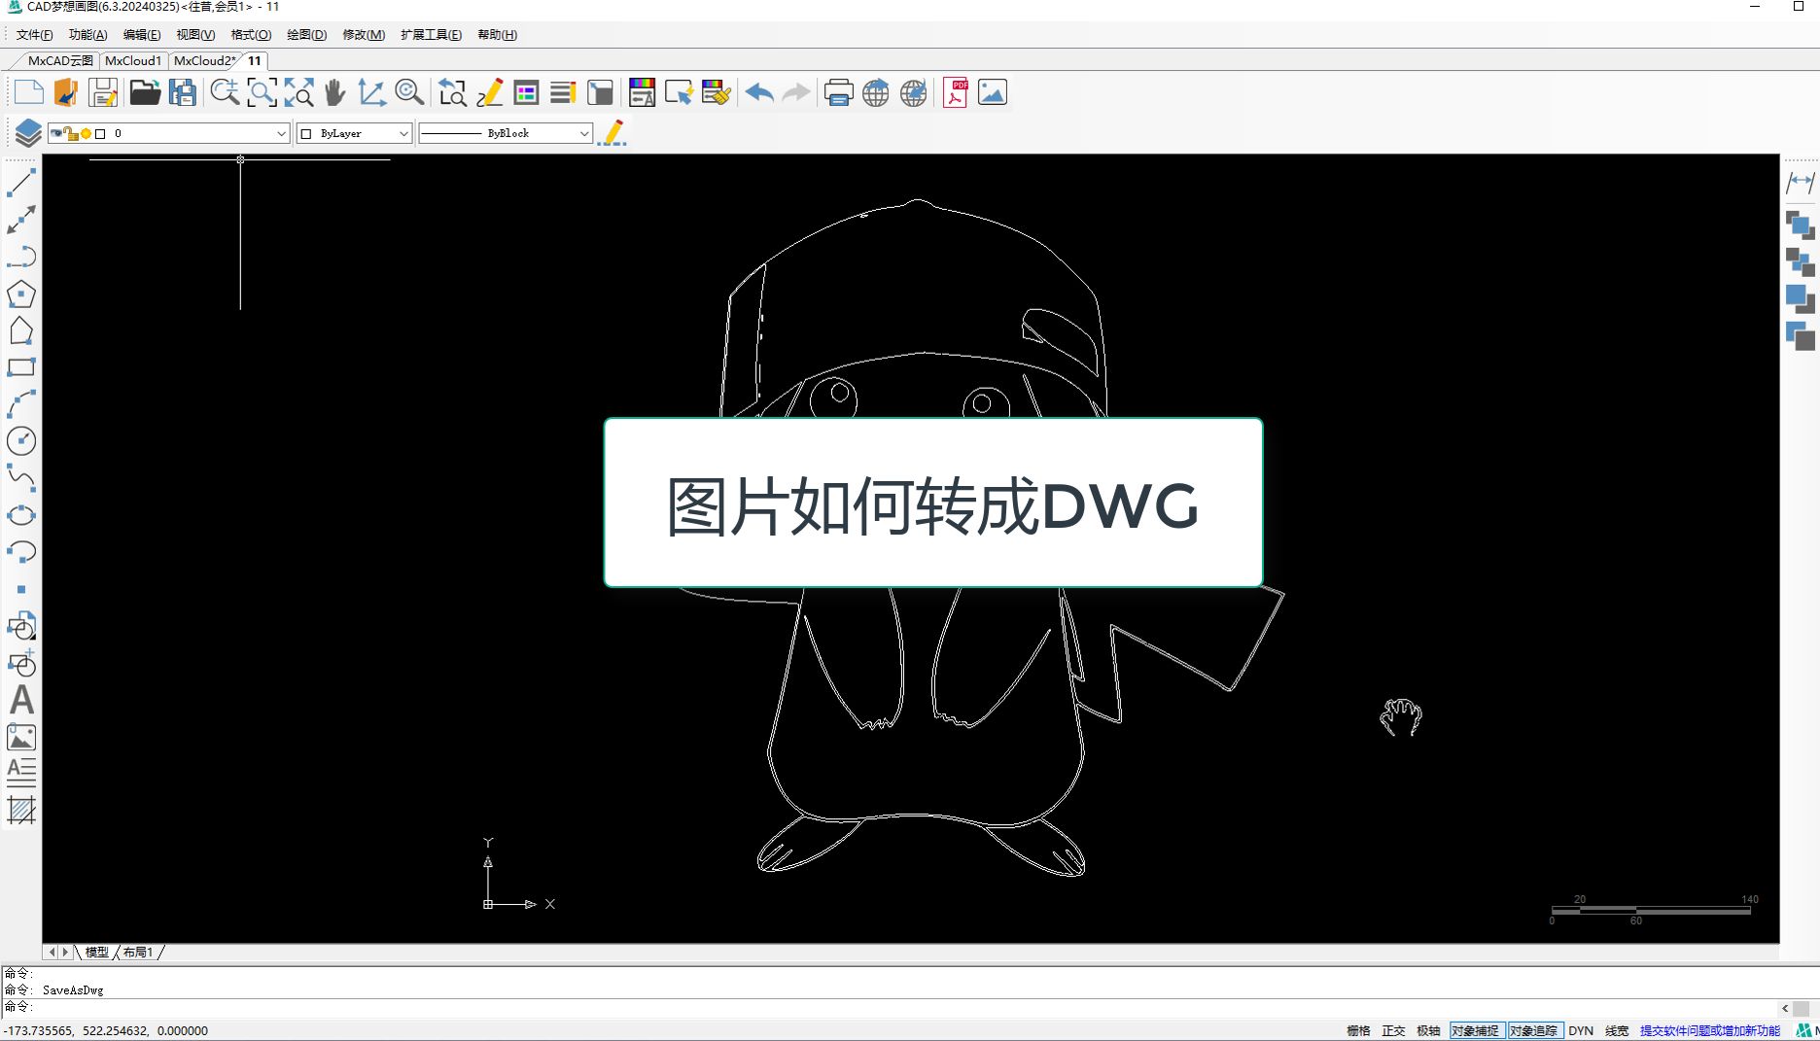Image resolution: width=1820 pixels, height=1041 pixels.
Task: Toggle 栅格 grid mode
Action: coord(1358,1030)
